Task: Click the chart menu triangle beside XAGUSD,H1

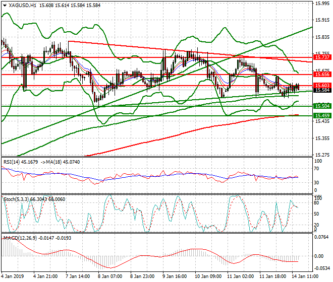Action: (x=5, y=6)
